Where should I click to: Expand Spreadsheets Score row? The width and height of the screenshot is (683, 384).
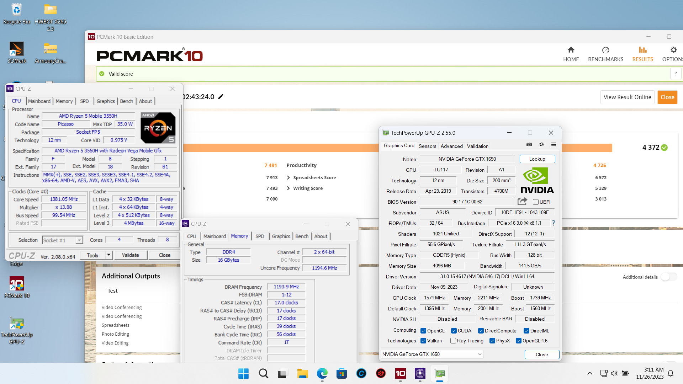click(288, 177)
